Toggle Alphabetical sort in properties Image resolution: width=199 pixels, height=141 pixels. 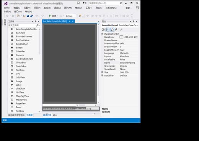(108, 30)
